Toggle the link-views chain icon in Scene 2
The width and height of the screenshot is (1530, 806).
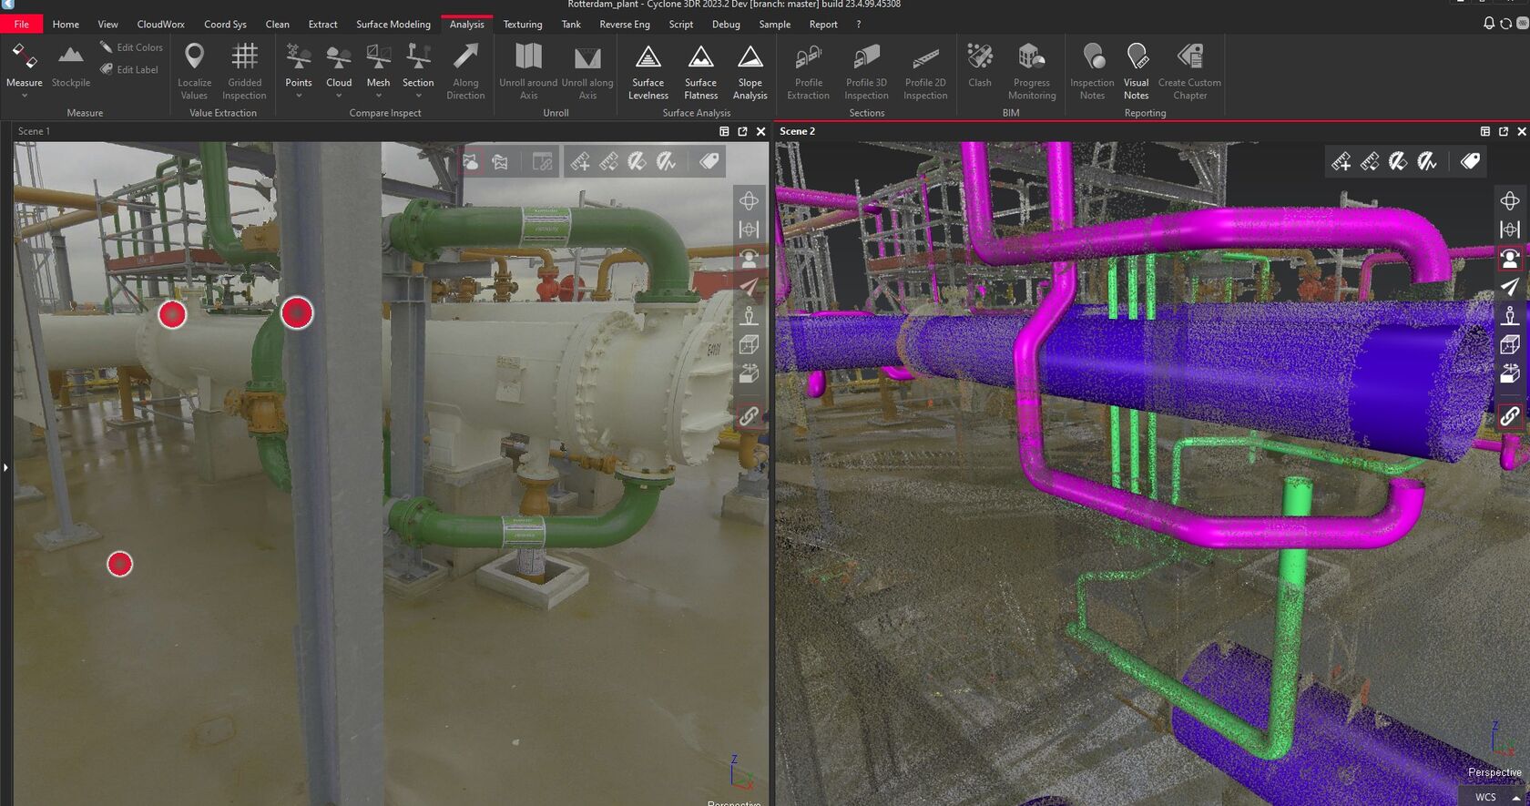(x=1509, y=416)
